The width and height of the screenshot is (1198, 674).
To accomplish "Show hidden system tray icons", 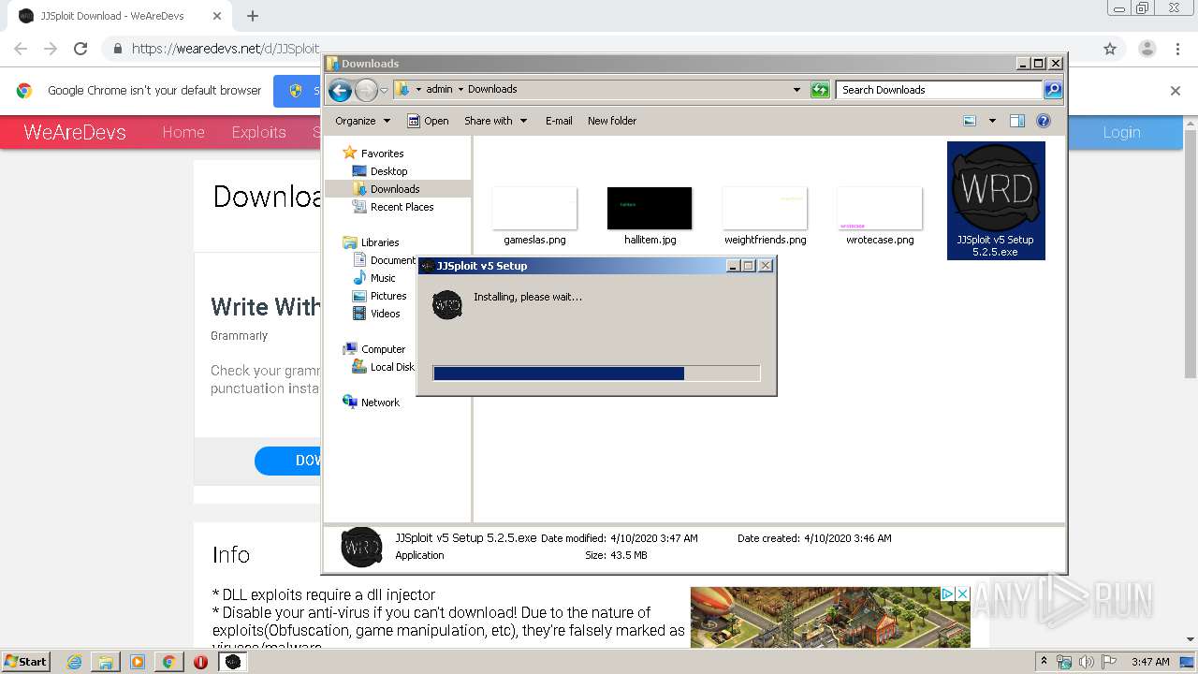I will coord(1045,662).
